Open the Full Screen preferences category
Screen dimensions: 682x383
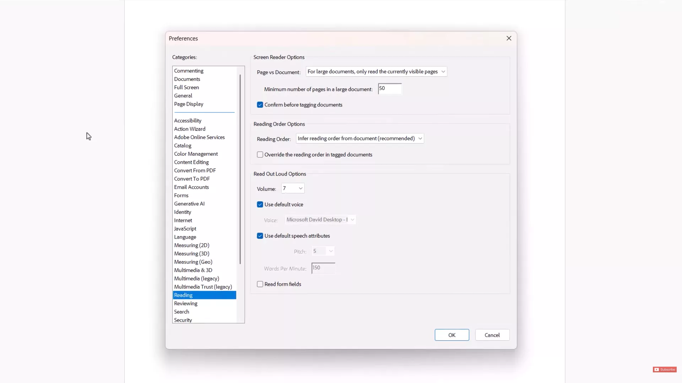coord(186,87)
